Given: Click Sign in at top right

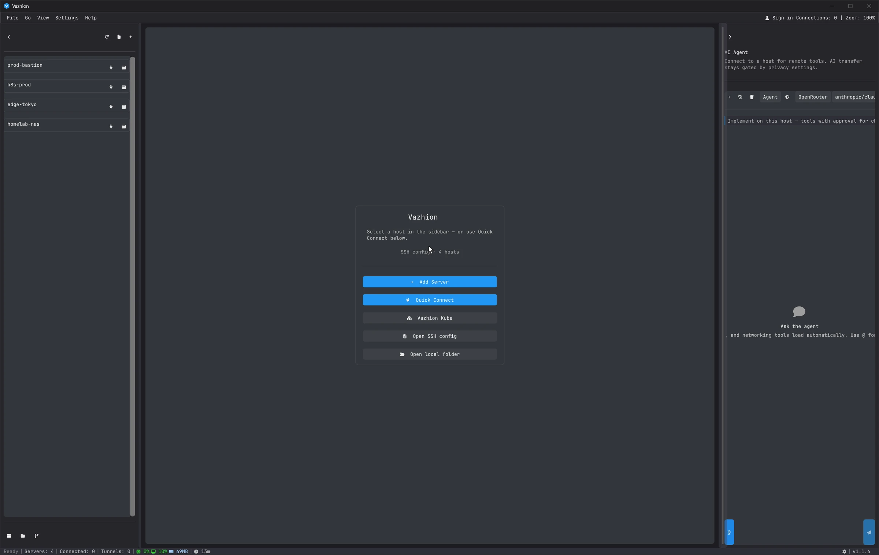Looking at the screenshot, I should click(x=779, y=18).
